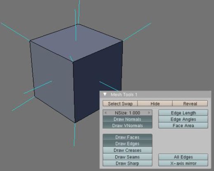Enable Face Area display
This screenshot has width=214, height=171.
tap(183, 126)
